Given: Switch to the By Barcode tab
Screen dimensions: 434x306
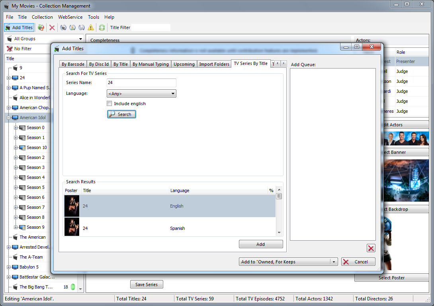Looking at the screenshot, I should click(73, 64).
